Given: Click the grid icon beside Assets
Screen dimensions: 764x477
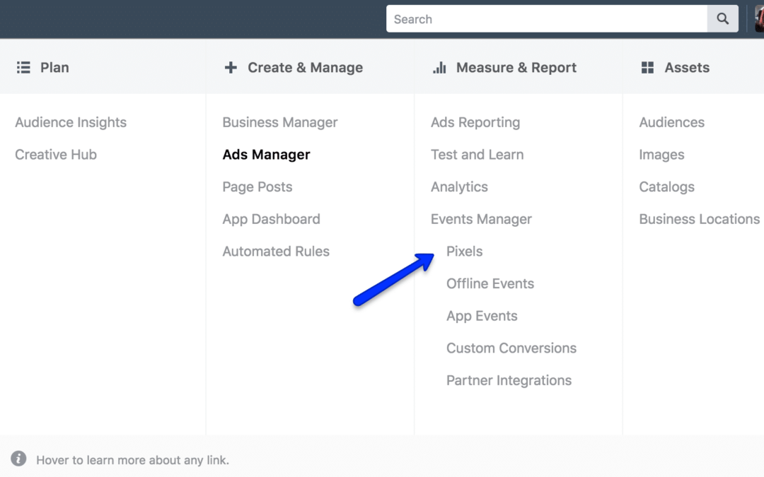Looking at the screenshot, I should pos(647,67).
